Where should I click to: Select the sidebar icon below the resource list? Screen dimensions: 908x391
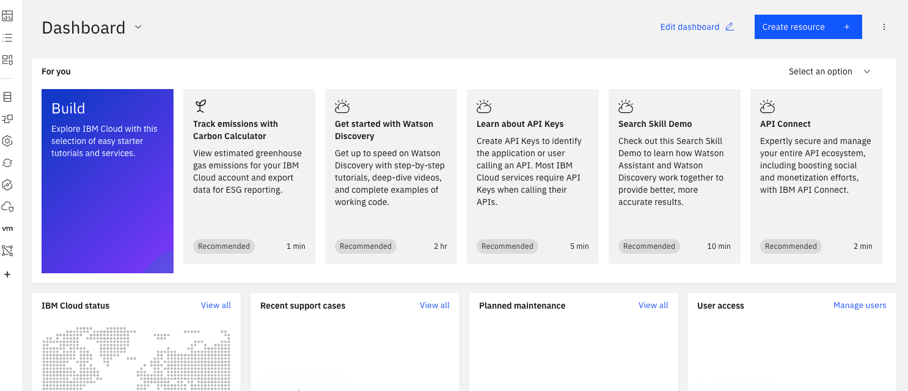(x=7, y=59)
